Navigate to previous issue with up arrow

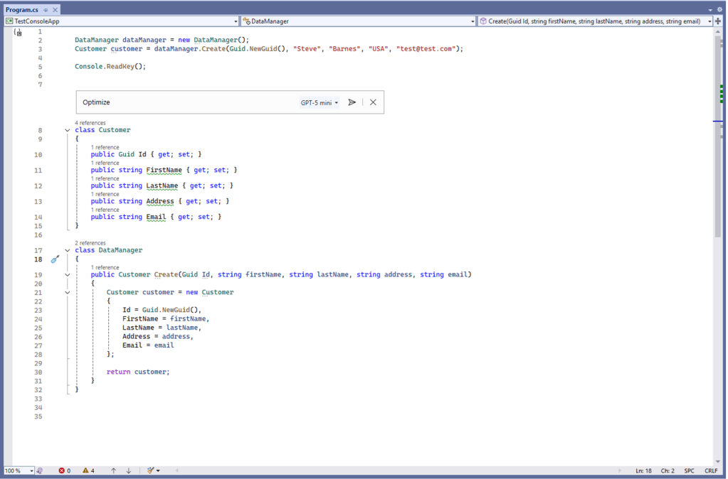click(112, 470)
